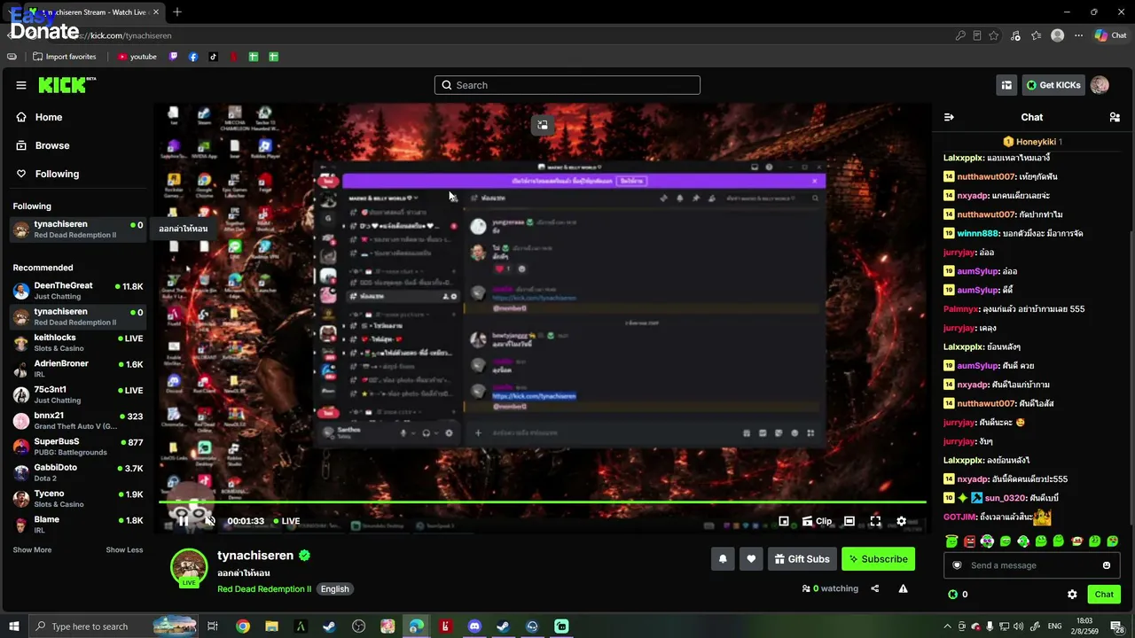The width and height of the screenshot is (1135, 638).
Task: Pause the live stream
Action: (x=183, y=521)
